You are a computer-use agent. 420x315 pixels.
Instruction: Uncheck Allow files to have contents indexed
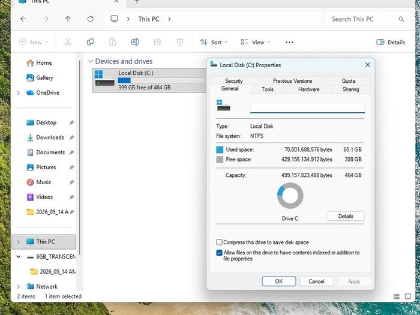(x=219, y=253)
